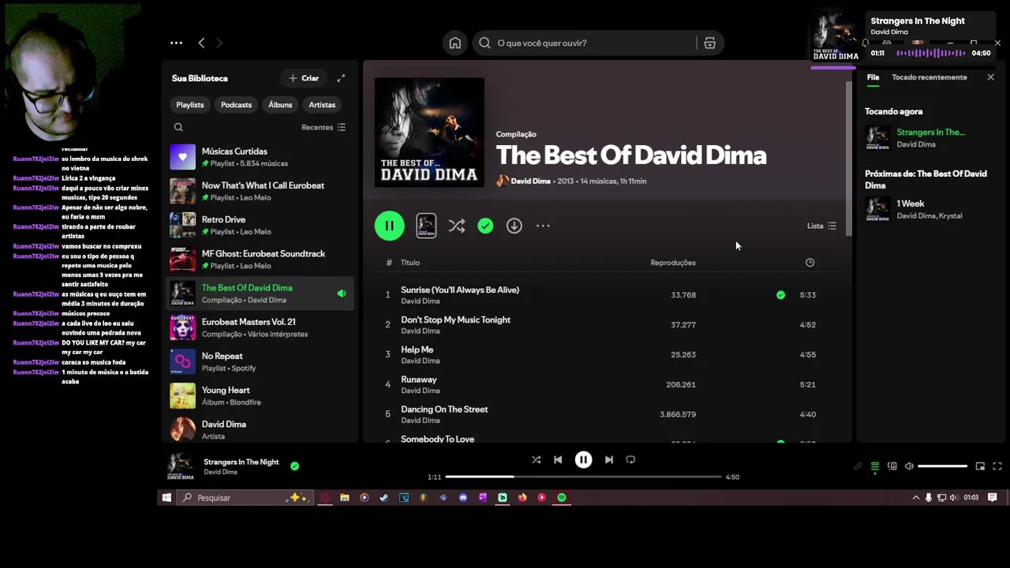Open the Criar create menu
The width and height of the screenshot is (1010, 568).
[x=304, y=78]
